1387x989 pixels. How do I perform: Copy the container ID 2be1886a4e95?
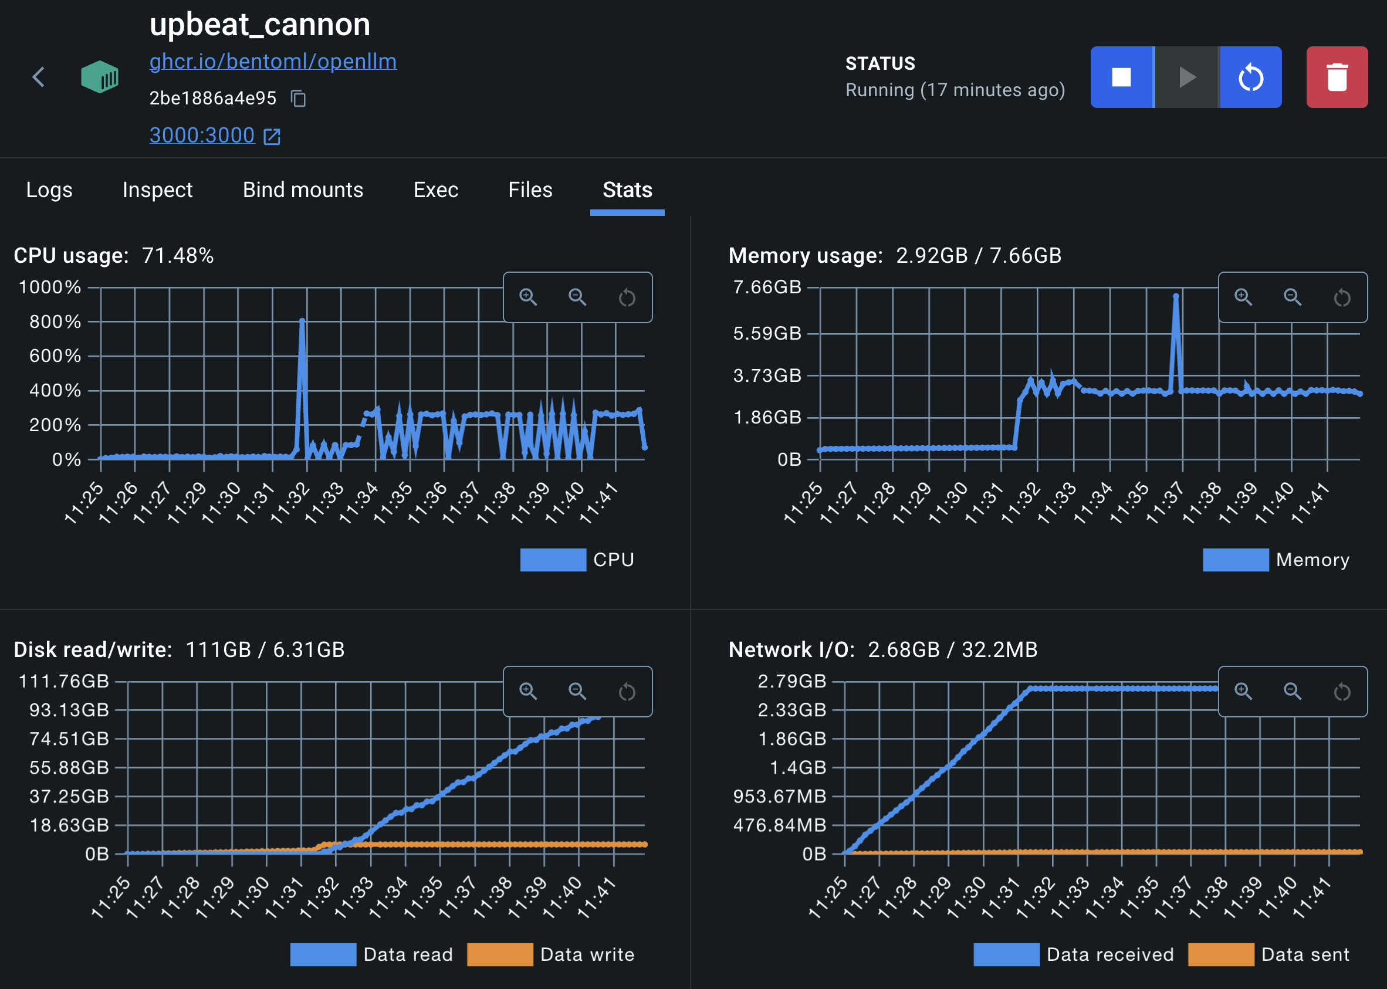pos(299,98)
